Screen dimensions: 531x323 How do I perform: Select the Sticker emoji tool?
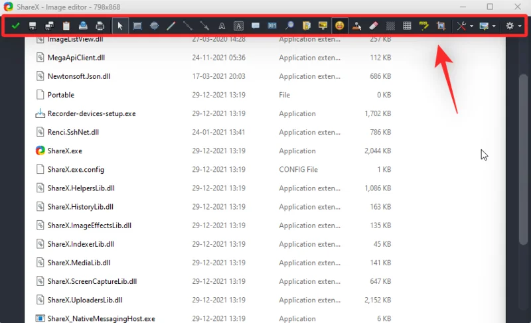click(340, 26)
